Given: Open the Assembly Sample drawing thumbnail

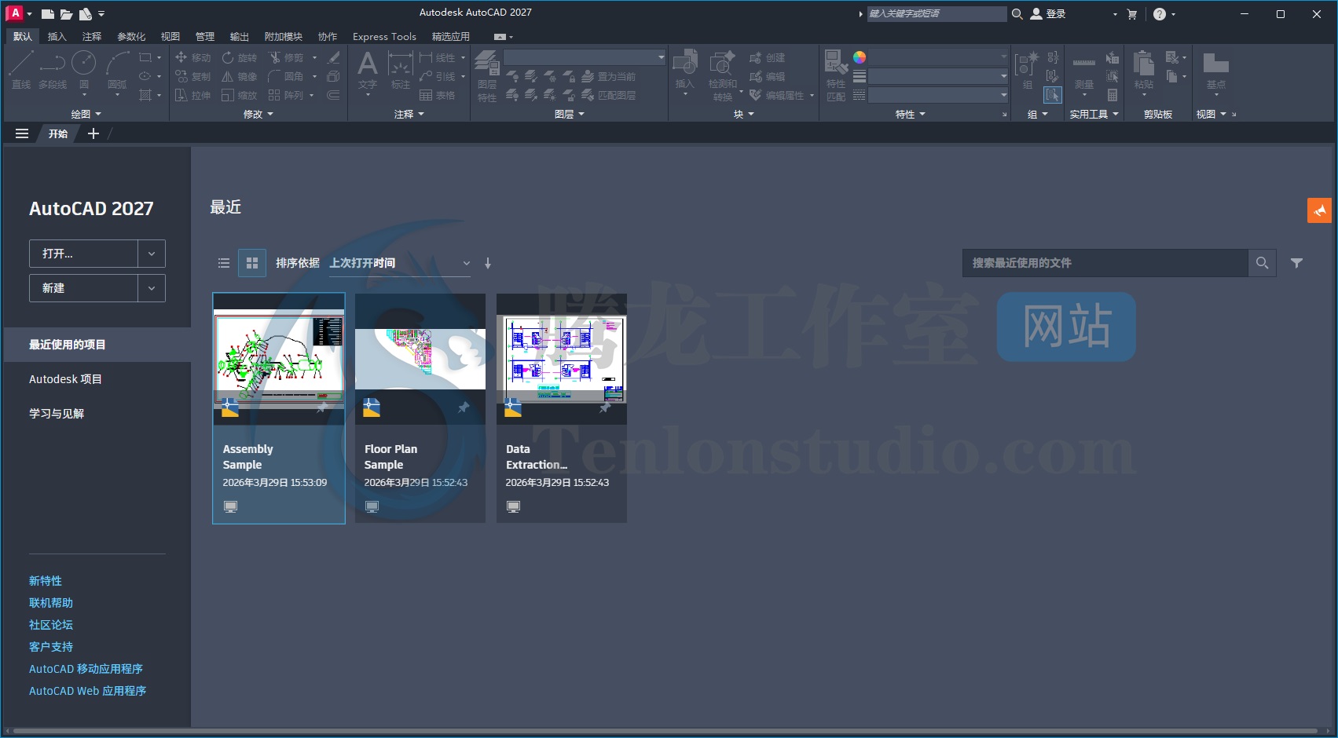Looking at the screenshot, I should coord(279,358).
